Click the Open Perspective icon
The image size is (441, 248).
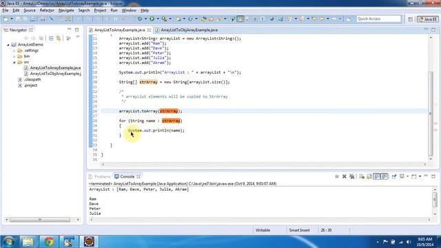[x=411, y=19]
